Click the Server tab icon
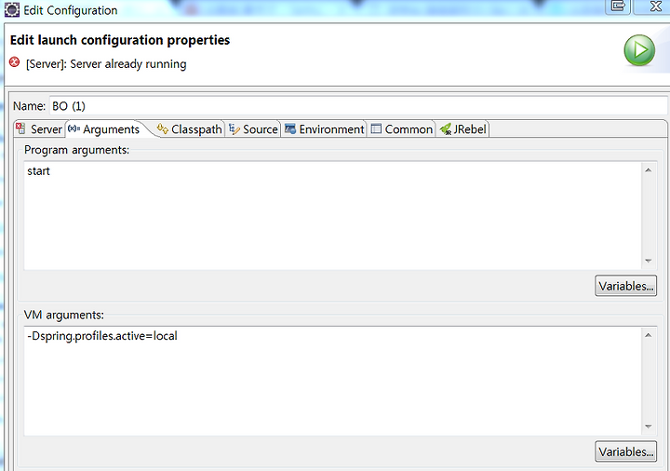 (x=20, y=128)
